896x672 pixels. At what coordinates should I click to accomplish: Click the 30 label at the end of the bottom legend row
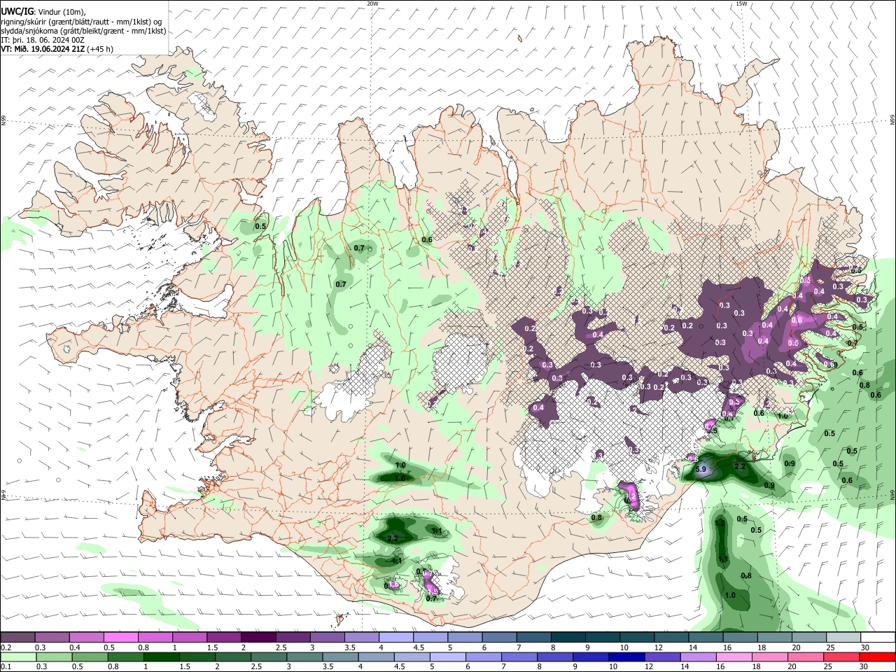(862, 667)
